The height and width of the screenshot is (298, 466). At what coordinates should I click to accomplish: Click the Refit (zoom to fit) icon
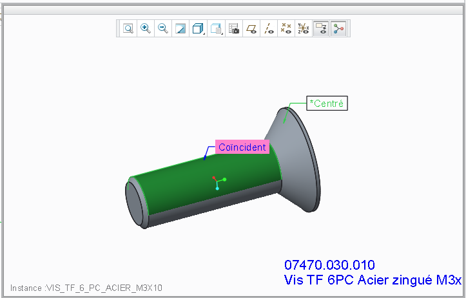pyautogui.click(x=128, y=28)
